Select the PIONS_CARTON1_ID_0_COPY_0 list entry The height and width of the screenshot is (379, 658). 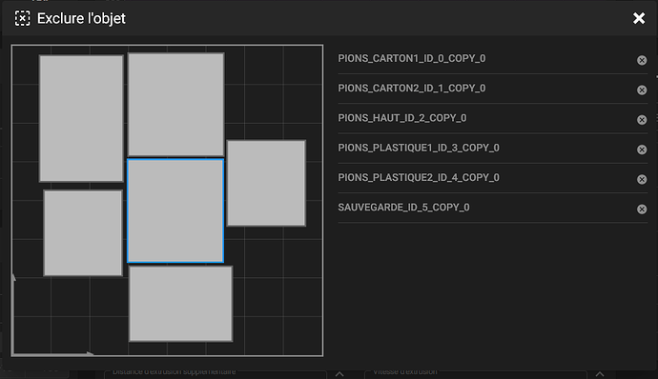[493, 59]
